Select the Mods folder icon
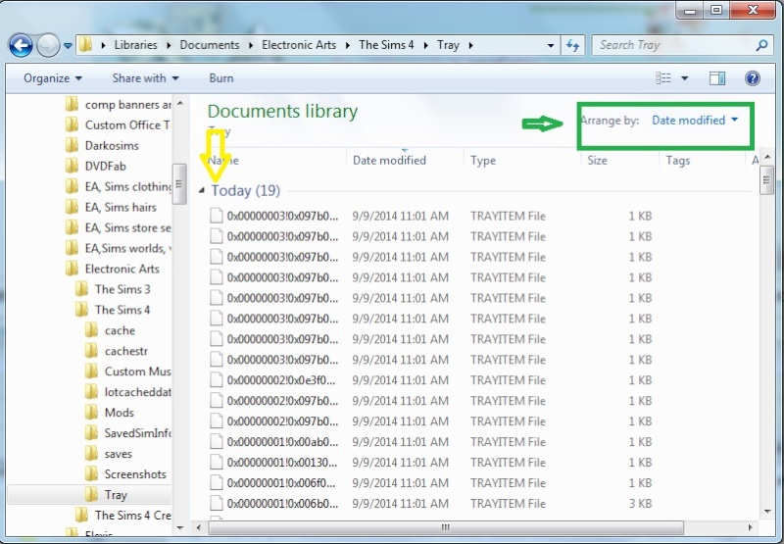Viewport: 784px width, 544px height. [x=92, y=412]
